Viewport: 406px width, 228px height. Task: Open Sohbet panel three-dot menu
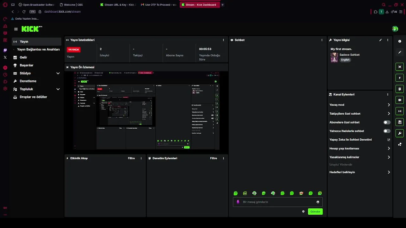click(x=322, y=40)
